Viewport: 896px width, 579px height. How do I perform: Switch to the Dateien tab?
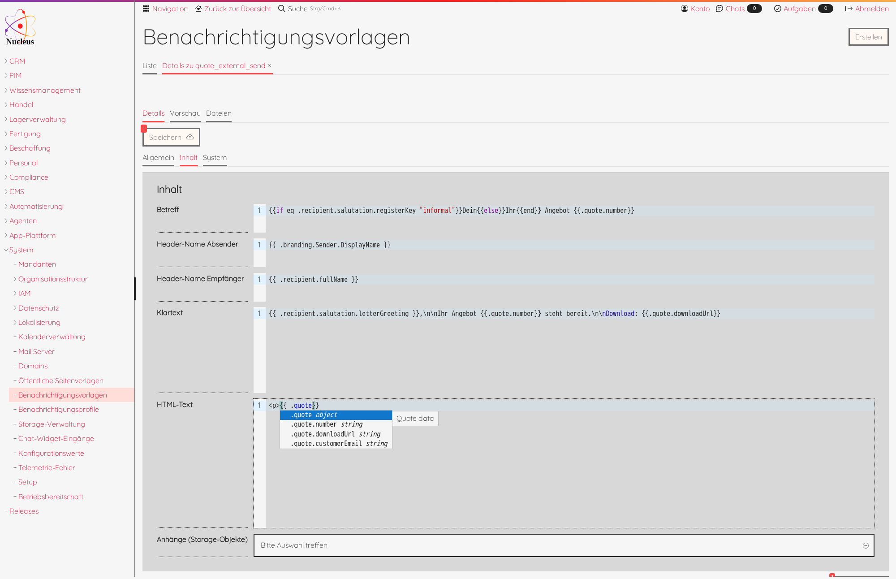(x=219, y=113)
